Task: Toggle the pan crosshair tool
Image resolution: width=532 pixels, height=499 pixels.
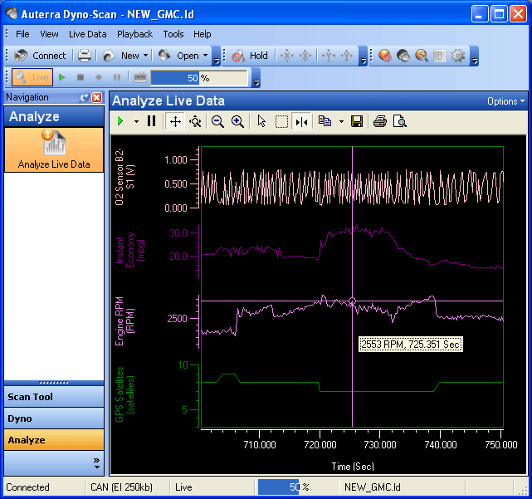Action: 175,121
